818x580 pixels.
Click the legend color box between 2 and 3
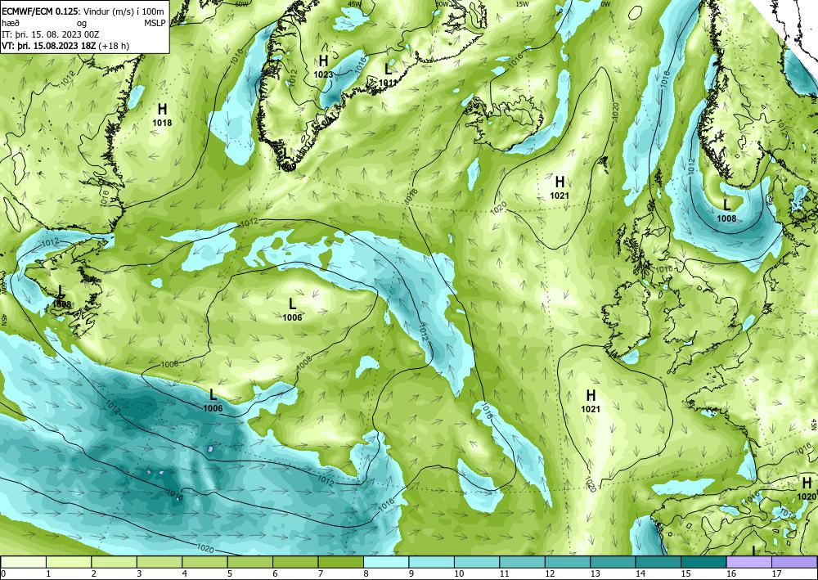pos(115,562)
